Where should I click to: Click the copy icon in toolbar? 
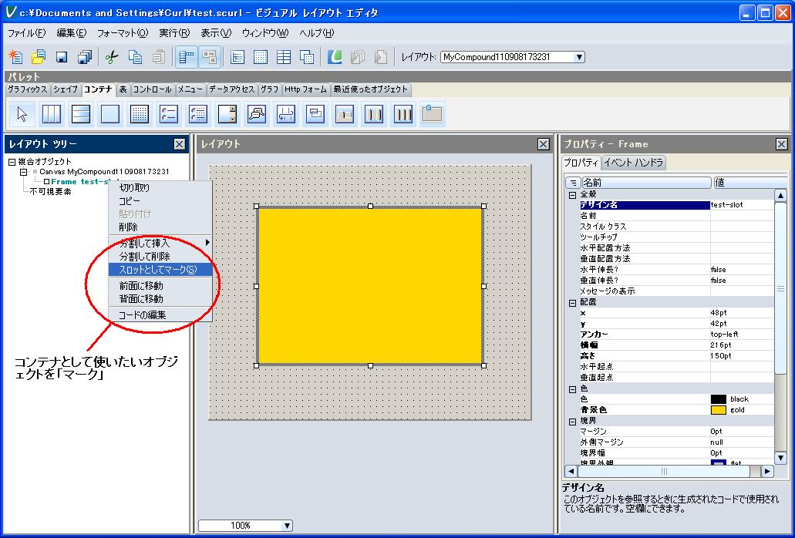[135, 57]
